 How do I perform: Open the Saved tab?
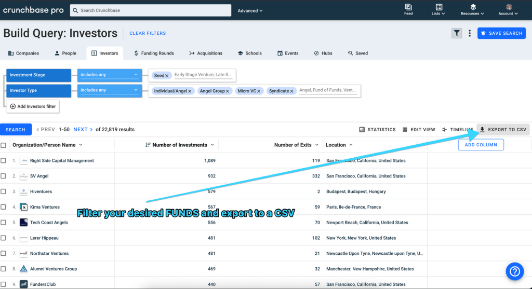pyautogui.click(x=358, y=53)
